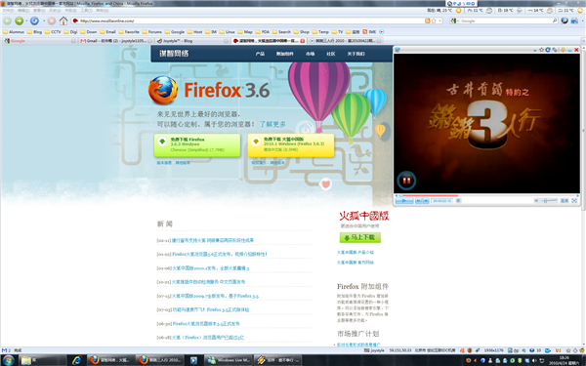The image size is (586, 366).
Task: Switch to the Joystyle Blog tab
Action: (x=191, y=41)
